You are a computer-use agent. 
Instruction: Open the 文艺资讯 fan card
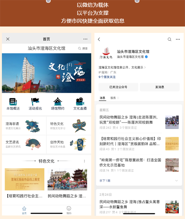point(24,144)
